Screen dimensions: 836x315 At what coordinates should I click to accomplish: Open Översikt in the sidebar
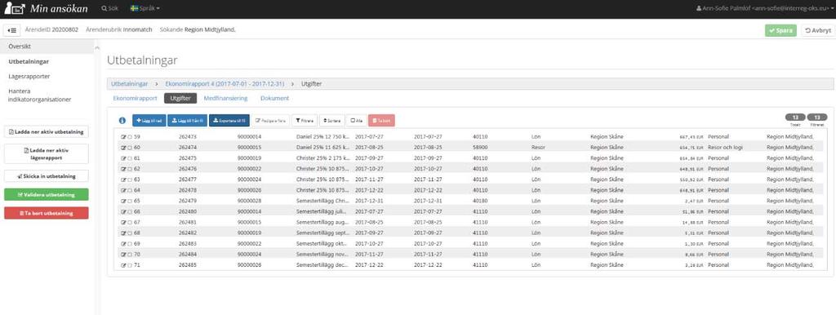20,47
